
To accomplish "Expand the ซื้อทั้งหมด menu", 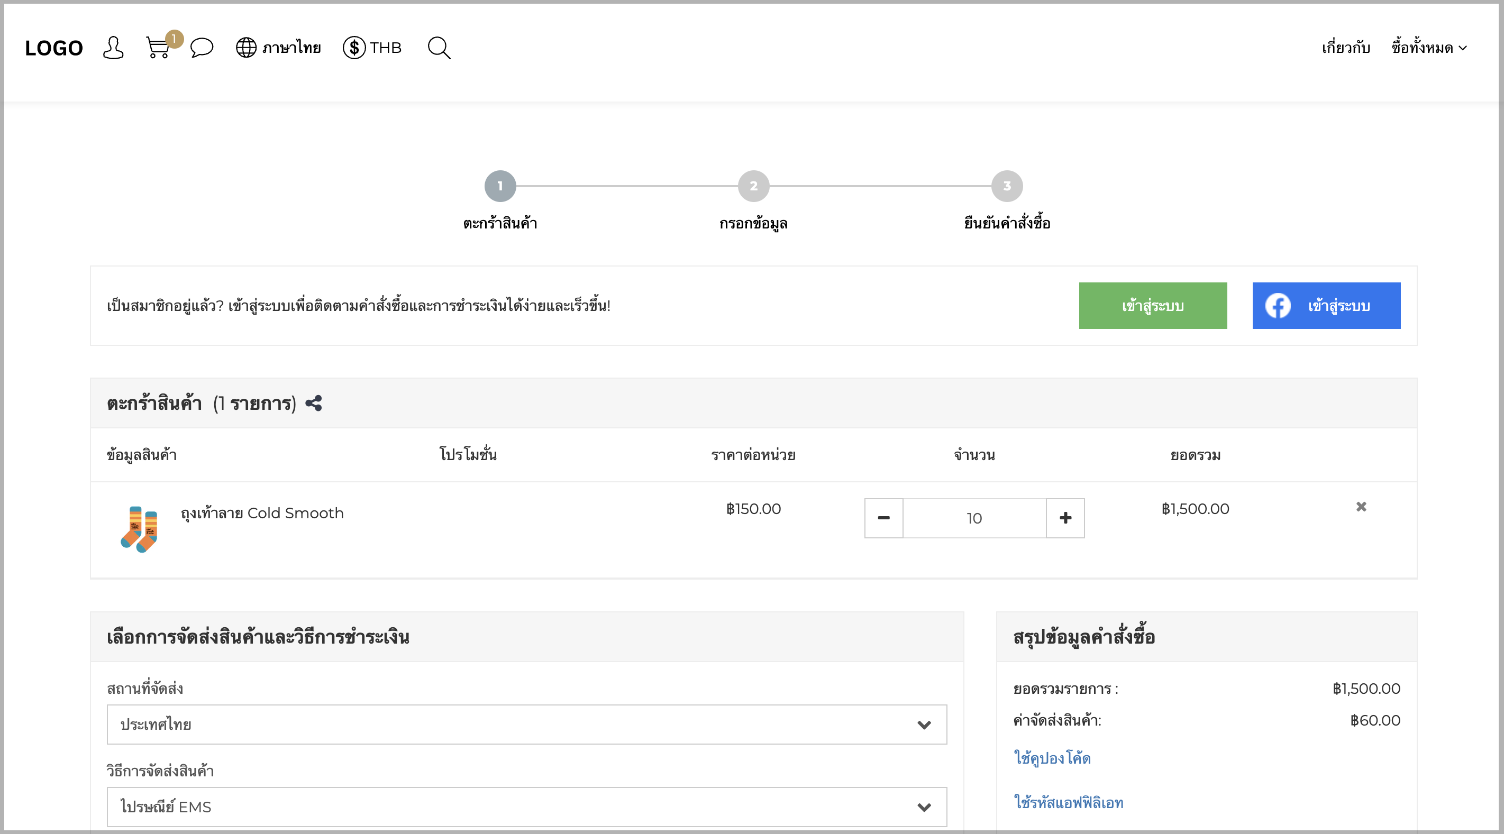I will click(1429, 48).
